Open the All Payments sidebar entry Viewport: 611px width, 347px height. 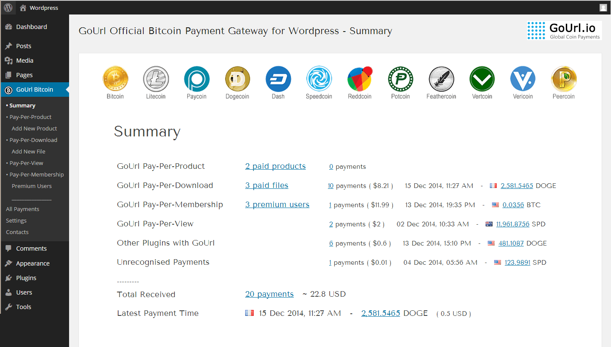click(x=23, y=209)
